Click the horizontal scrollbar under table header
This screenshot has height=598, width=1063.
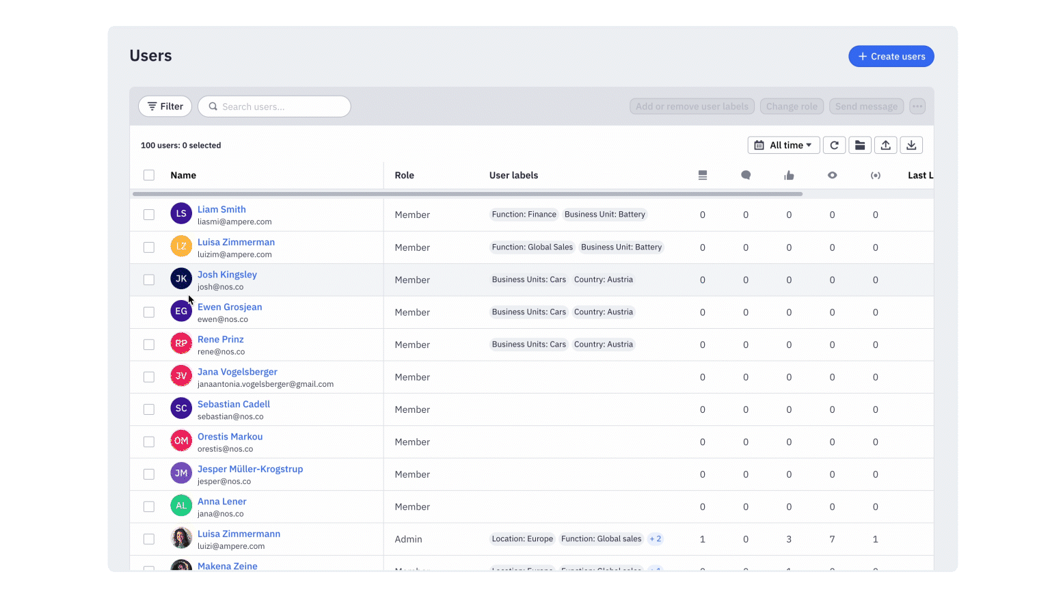point(467,194)
